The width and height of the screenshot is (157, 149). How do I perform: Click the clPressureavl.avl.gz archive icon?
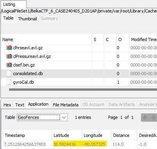click(9, 56)
